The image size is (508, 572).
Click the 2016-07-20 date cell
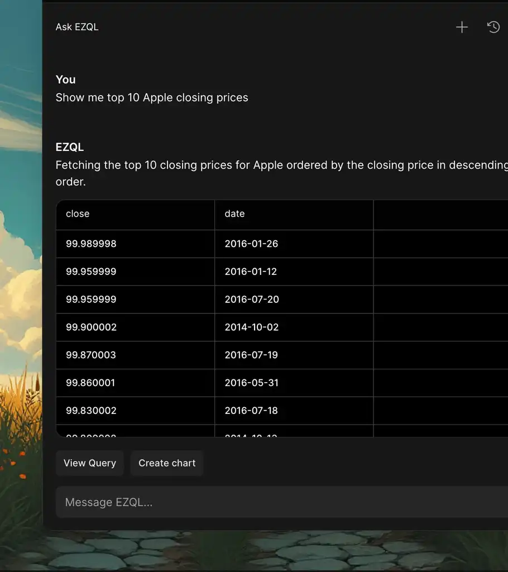(252, 299)
